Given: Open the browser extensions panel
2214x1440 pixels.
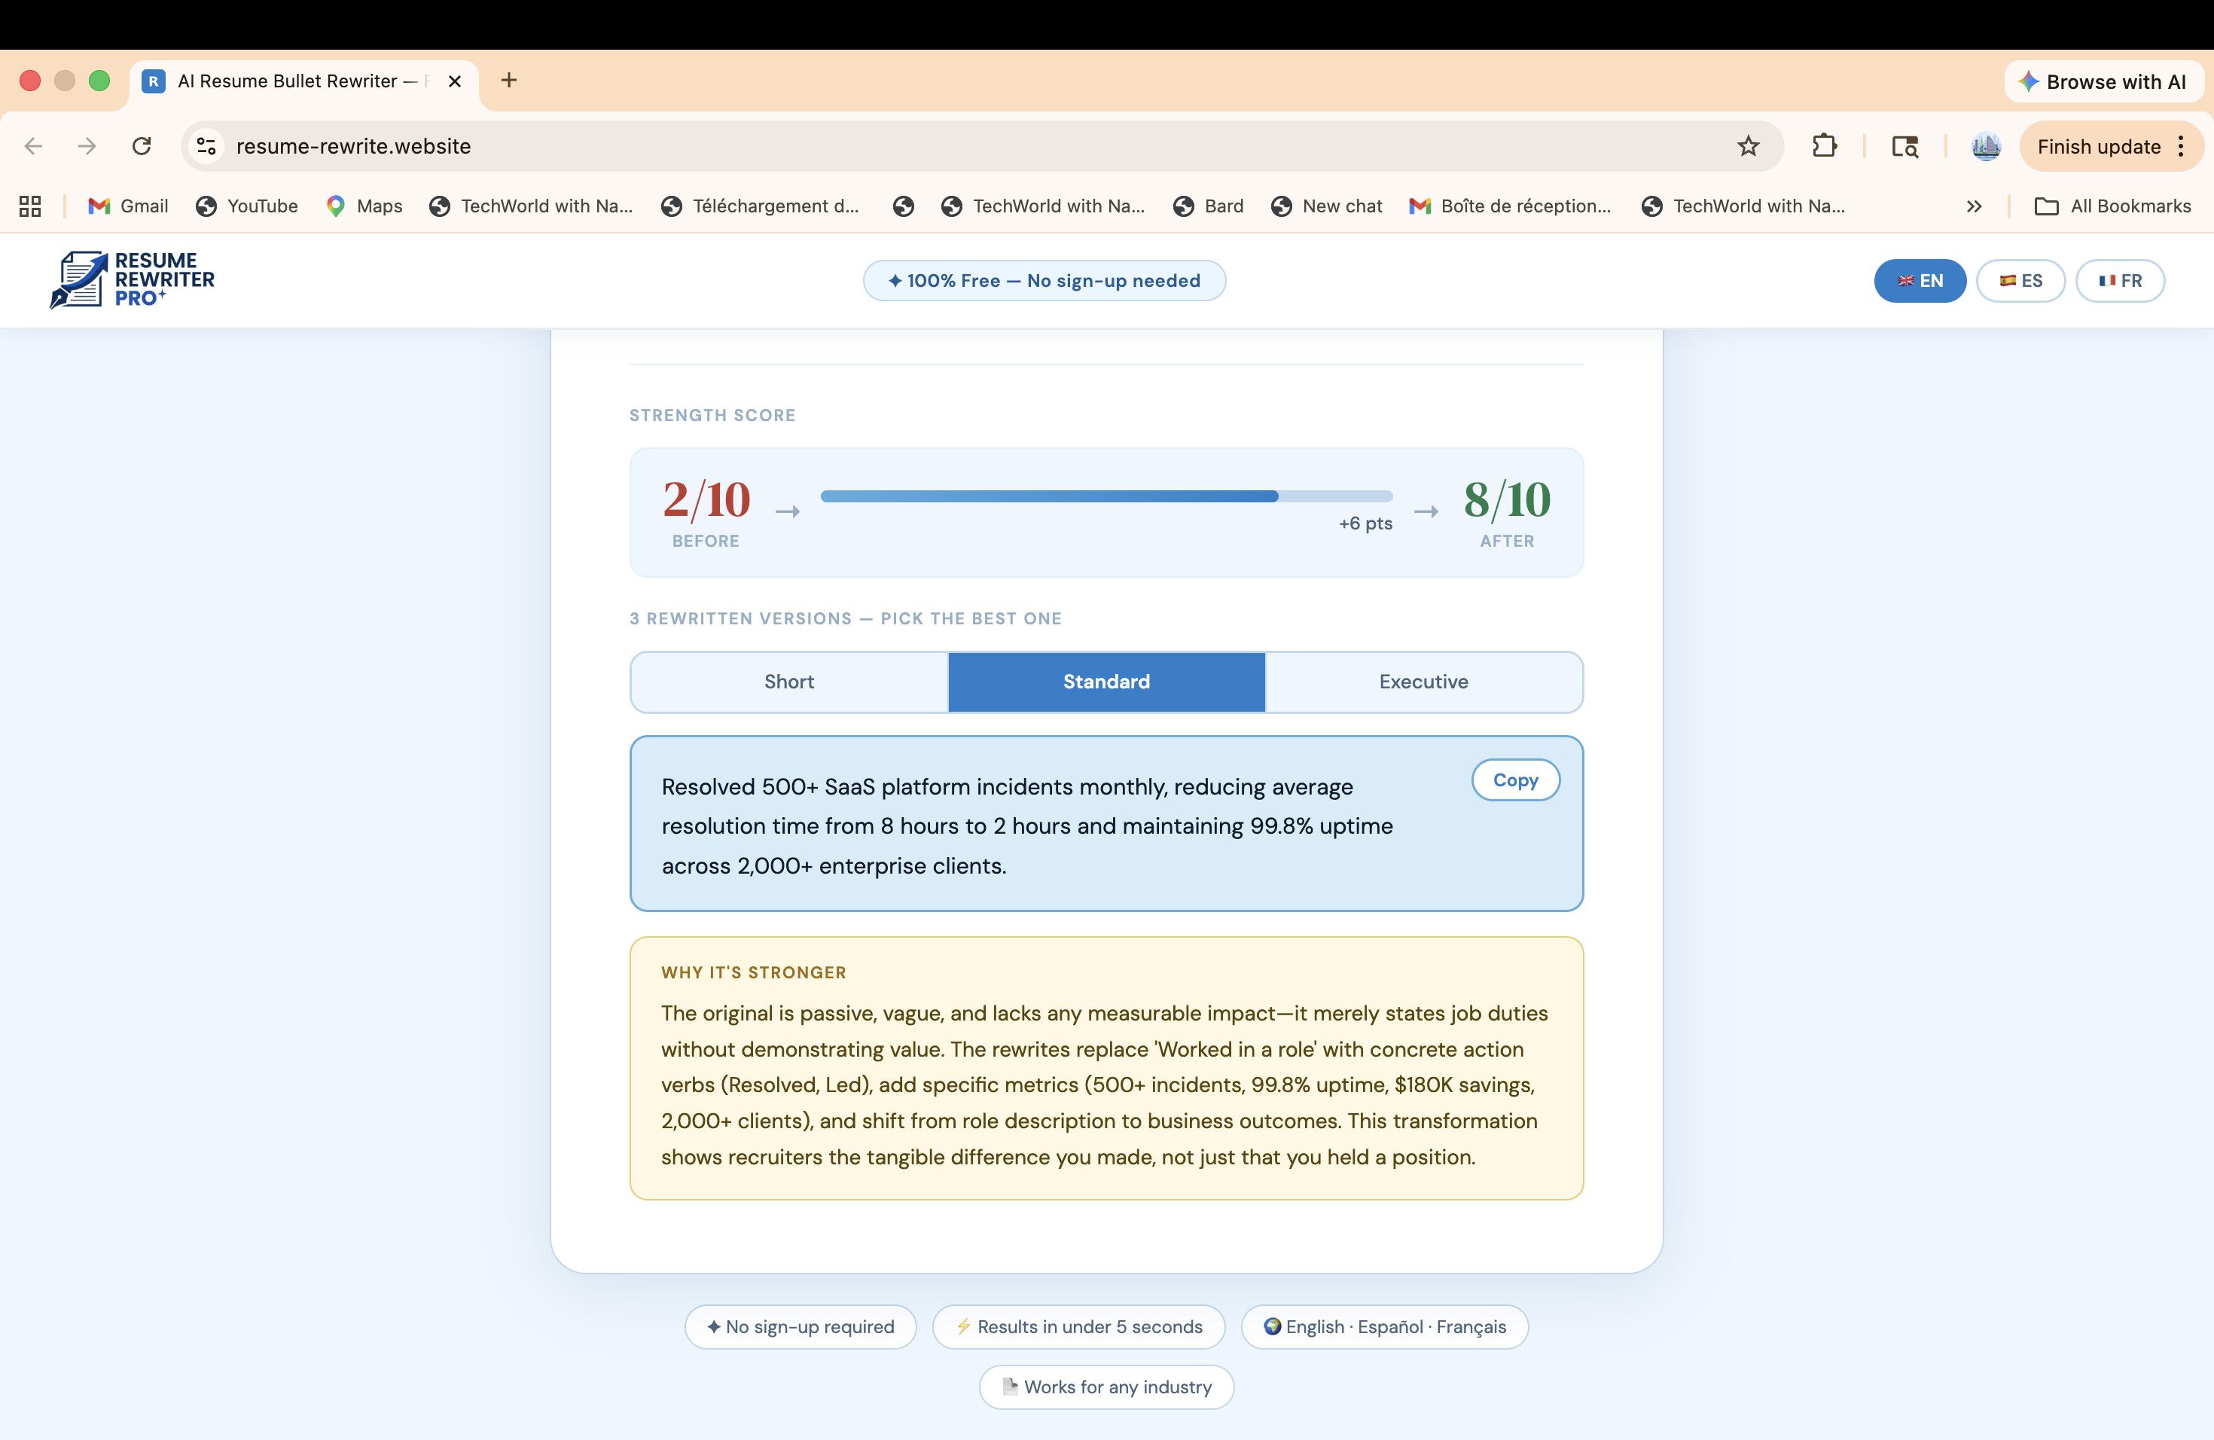Looking at the screenshot, I should (x=1824, y=146).
